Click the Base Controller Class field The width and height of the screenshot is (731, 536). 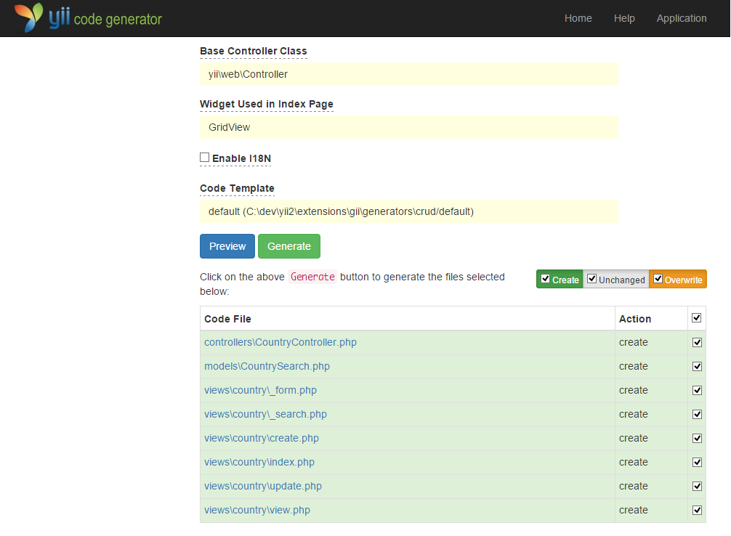[x=408, y=74]
